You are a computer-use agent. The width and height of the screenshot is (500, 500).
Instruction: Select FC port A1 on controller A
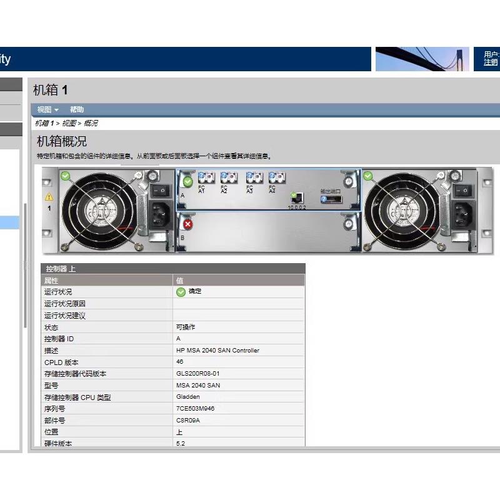pyautogui.click(x=207, y=176)
